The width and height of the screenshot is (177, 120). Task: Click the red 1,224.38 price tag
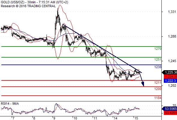170,77
